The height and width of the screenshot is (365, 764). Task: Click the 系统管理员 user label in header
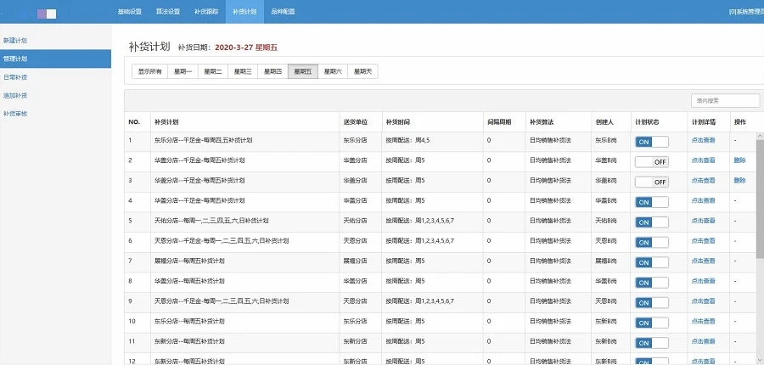[746, 12]
